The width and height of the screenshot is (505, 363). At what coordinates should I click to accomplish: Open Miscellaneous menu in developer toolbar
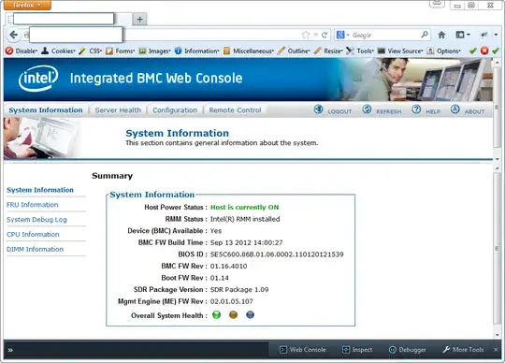coord(249,51)
